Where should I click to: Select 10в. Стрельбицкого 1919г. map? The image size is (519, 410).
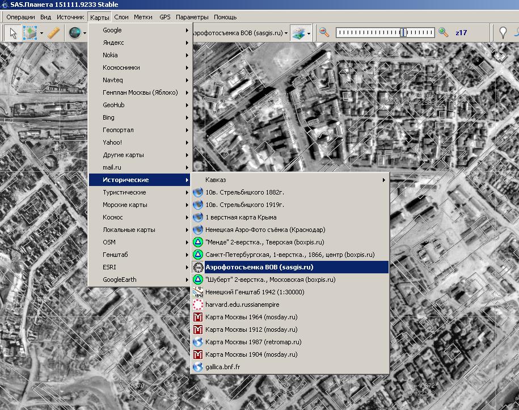coord(290,205)
